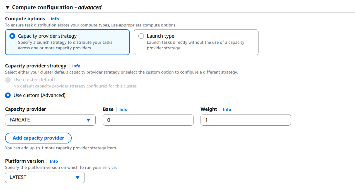The image size is (355, 190).
Task: Click the Add capacity provider button
Action: click(x=38, y=138)
